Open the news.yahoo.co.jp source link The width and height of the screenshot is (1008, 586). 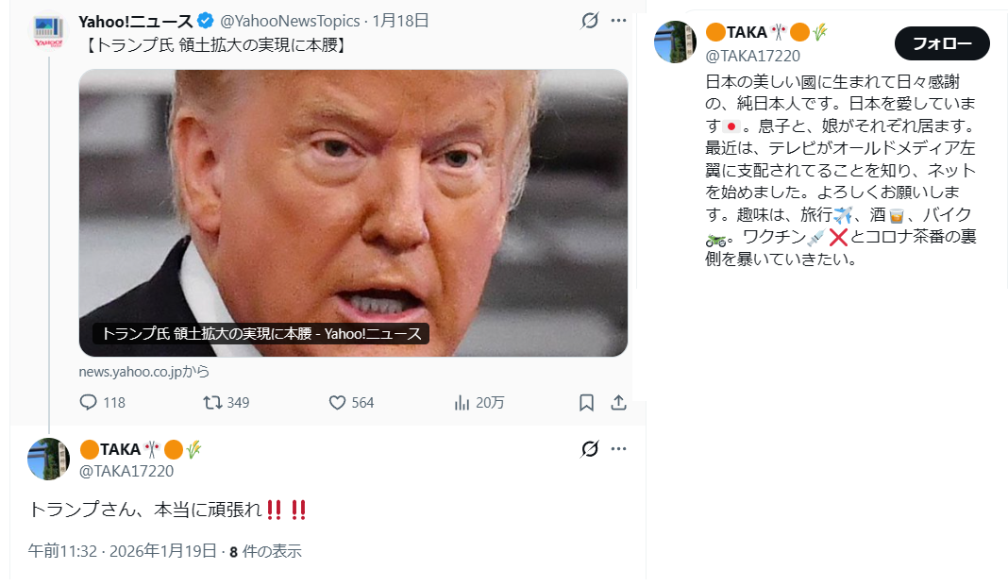click(144, 372)
